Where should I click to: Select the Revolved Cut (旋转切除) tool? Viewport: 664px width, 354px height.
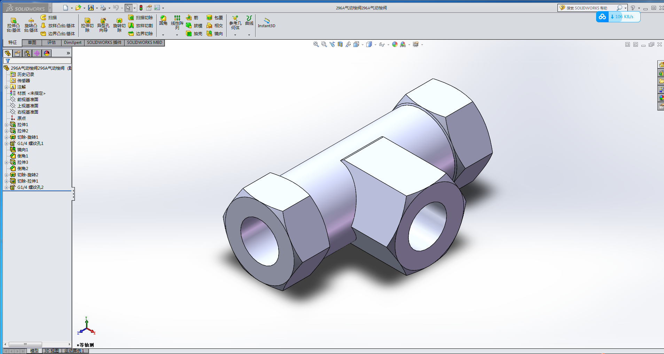coord(119,25)
